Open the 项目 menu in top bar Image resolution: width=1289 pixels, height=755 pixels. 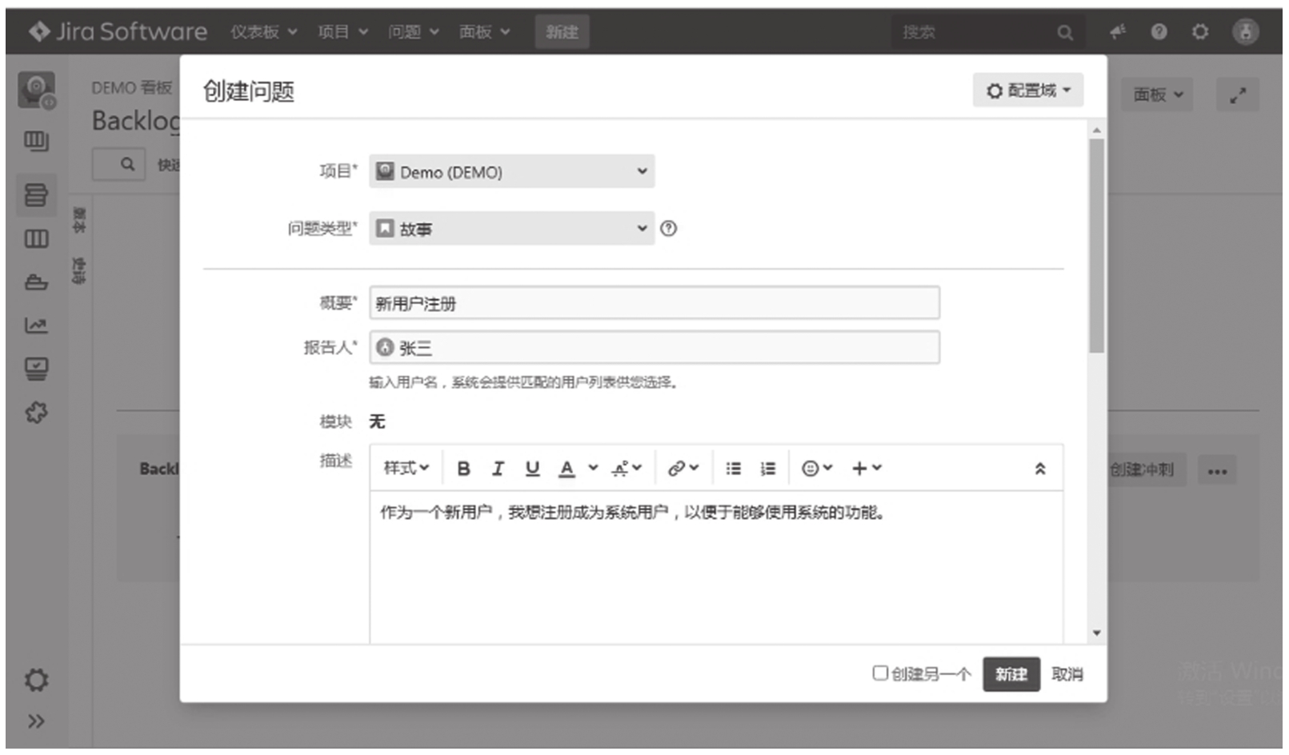(342, 32)
